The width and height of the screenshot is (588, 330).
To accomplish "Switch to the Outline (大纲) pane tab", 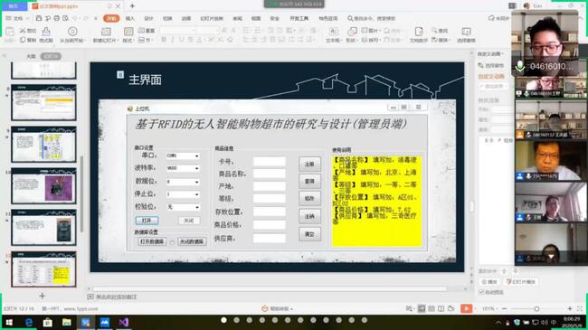I will [x=31, y=56].
